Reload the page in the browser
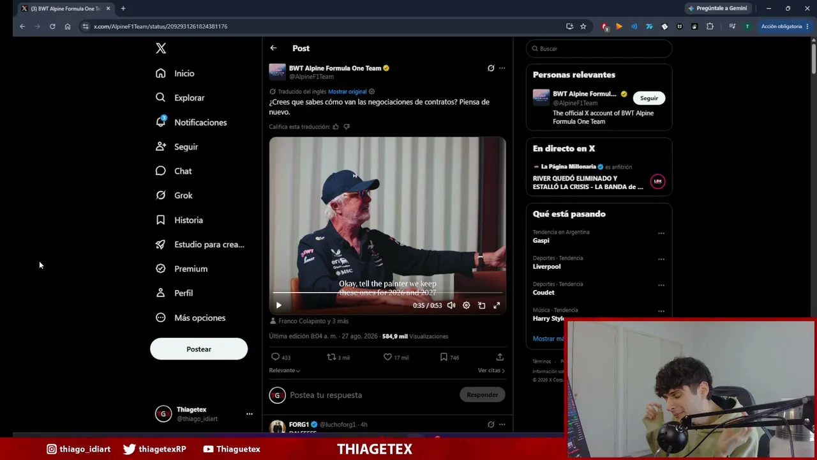This screenshot has height=460, width=817. 52,26
